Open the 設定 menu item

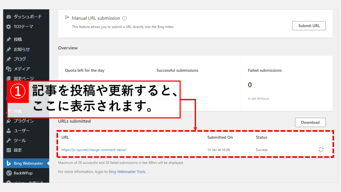(x=18, y=150)
